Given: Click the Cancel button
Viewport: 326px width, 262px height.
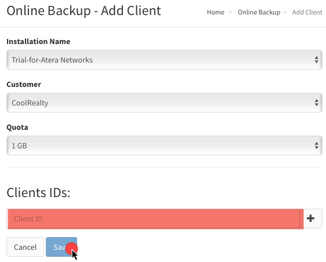Looking at the screenshot, I should point(25,247).
